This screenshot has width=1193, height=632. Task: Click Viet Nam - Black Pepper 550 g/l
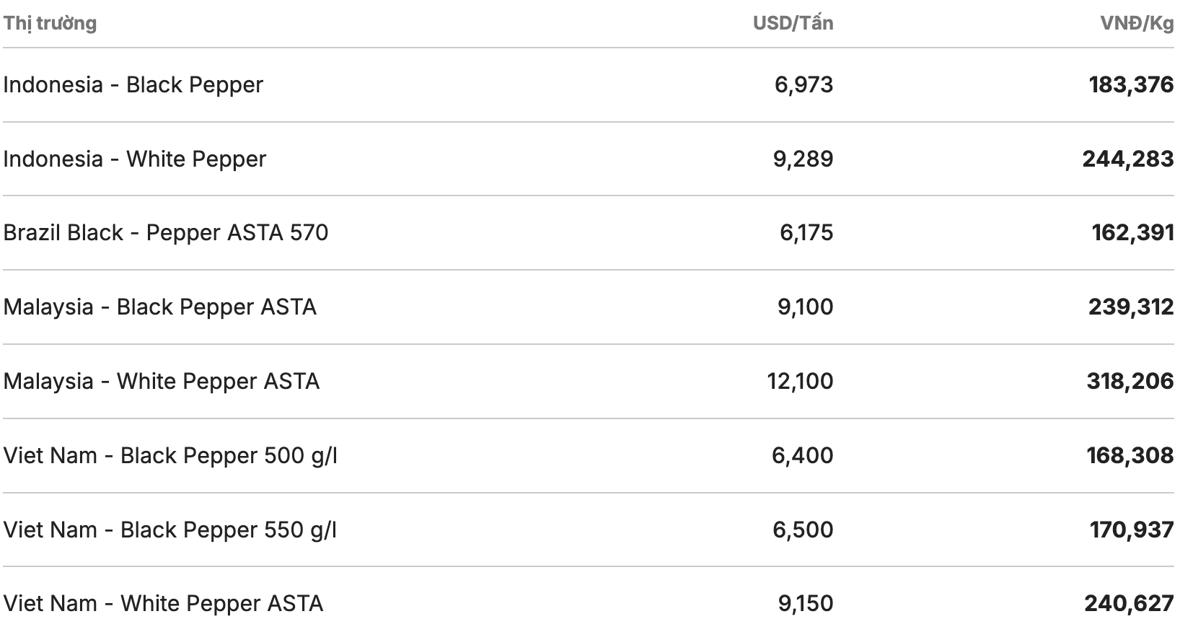pos(170,530)
